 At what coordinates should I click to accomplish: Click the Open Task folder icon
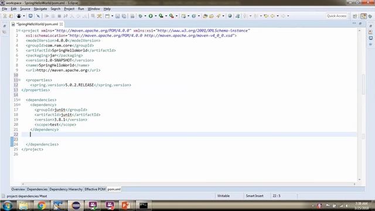212,16
